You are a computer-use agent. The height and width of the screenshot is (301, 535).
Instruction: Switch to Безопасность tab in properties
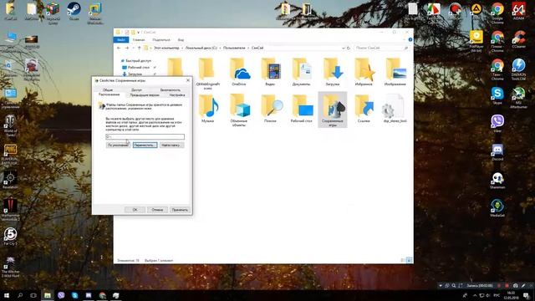pyautogui.click(x=171, y=89)
